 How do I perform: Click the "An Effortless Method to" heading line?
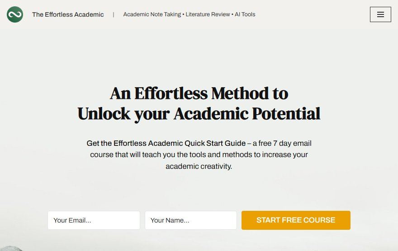(x=199, y=93)
